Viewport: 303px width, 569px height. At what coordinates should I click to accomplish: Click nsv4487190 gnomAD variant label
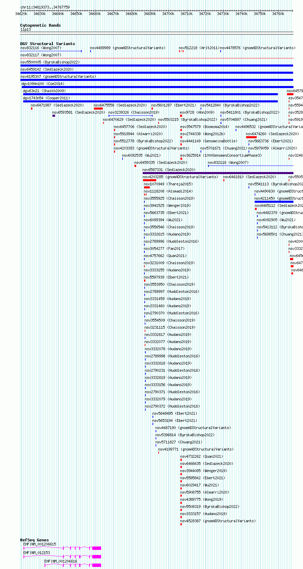click(193, 428)
